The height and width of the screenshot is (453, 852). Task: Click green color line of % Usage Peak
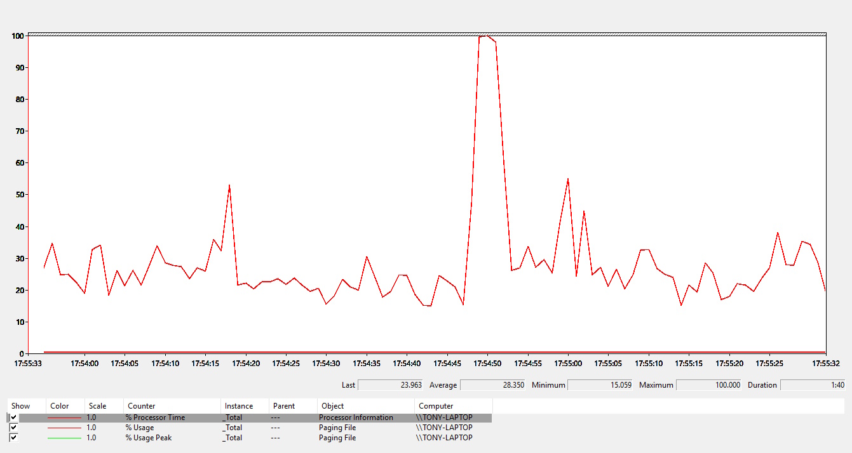point(64,438)
